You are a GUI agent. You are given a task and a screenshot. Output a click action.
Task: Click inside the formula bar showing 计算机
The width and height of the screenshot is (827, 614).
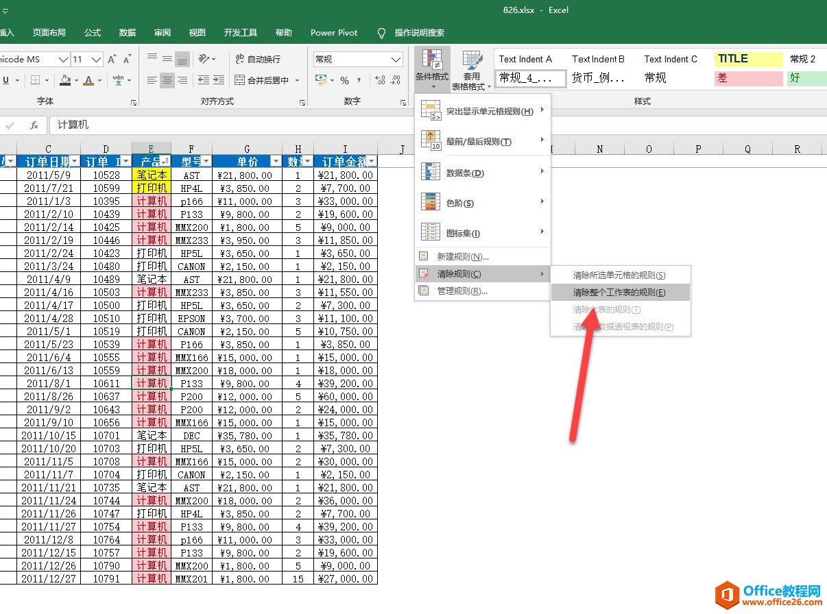[137, 125]
